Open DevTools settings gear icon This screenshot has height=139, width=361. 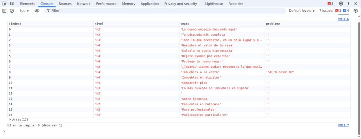(x=341, y=4)
